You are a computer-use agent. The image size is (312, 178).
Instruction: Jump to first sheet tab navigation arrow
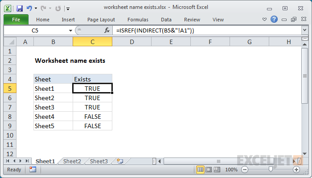(8, 161)
